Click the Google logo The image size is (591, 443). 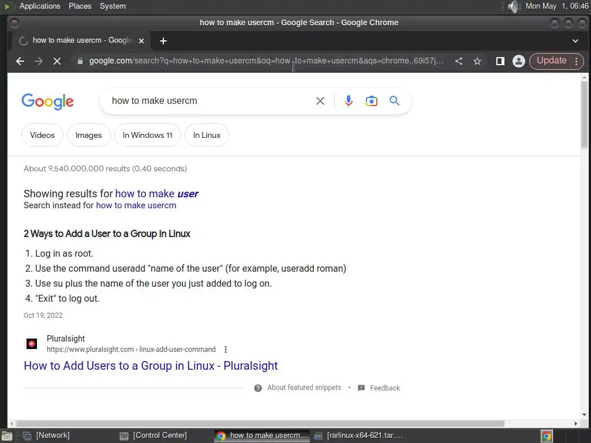tap(47, 102)
